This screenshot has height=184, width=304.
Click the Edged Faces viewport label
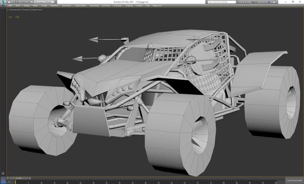coord(36,10)
